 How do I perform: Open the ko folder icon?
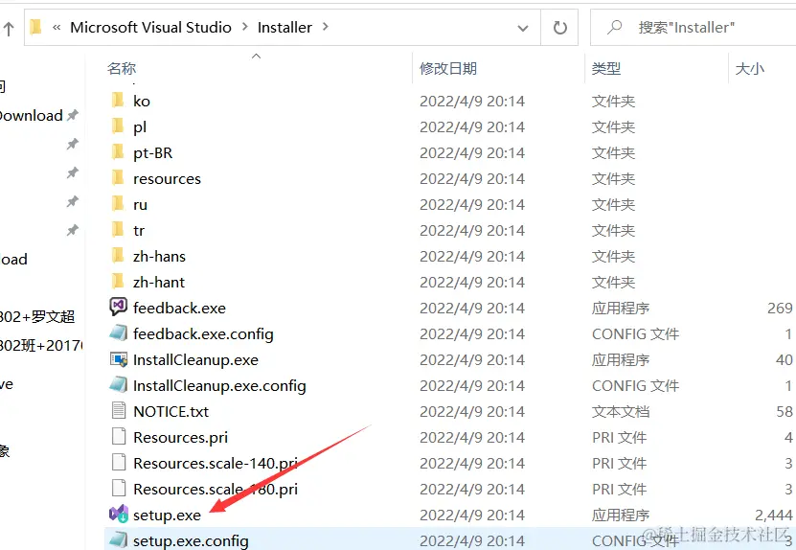[118, 100]
